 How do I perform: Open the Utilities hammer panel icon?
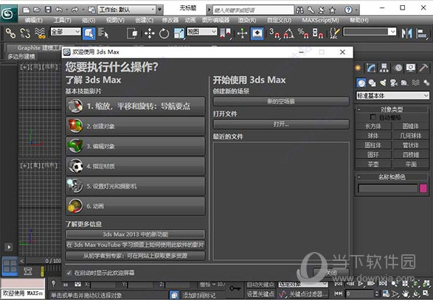pyautogui.click(x=423, y=68)
